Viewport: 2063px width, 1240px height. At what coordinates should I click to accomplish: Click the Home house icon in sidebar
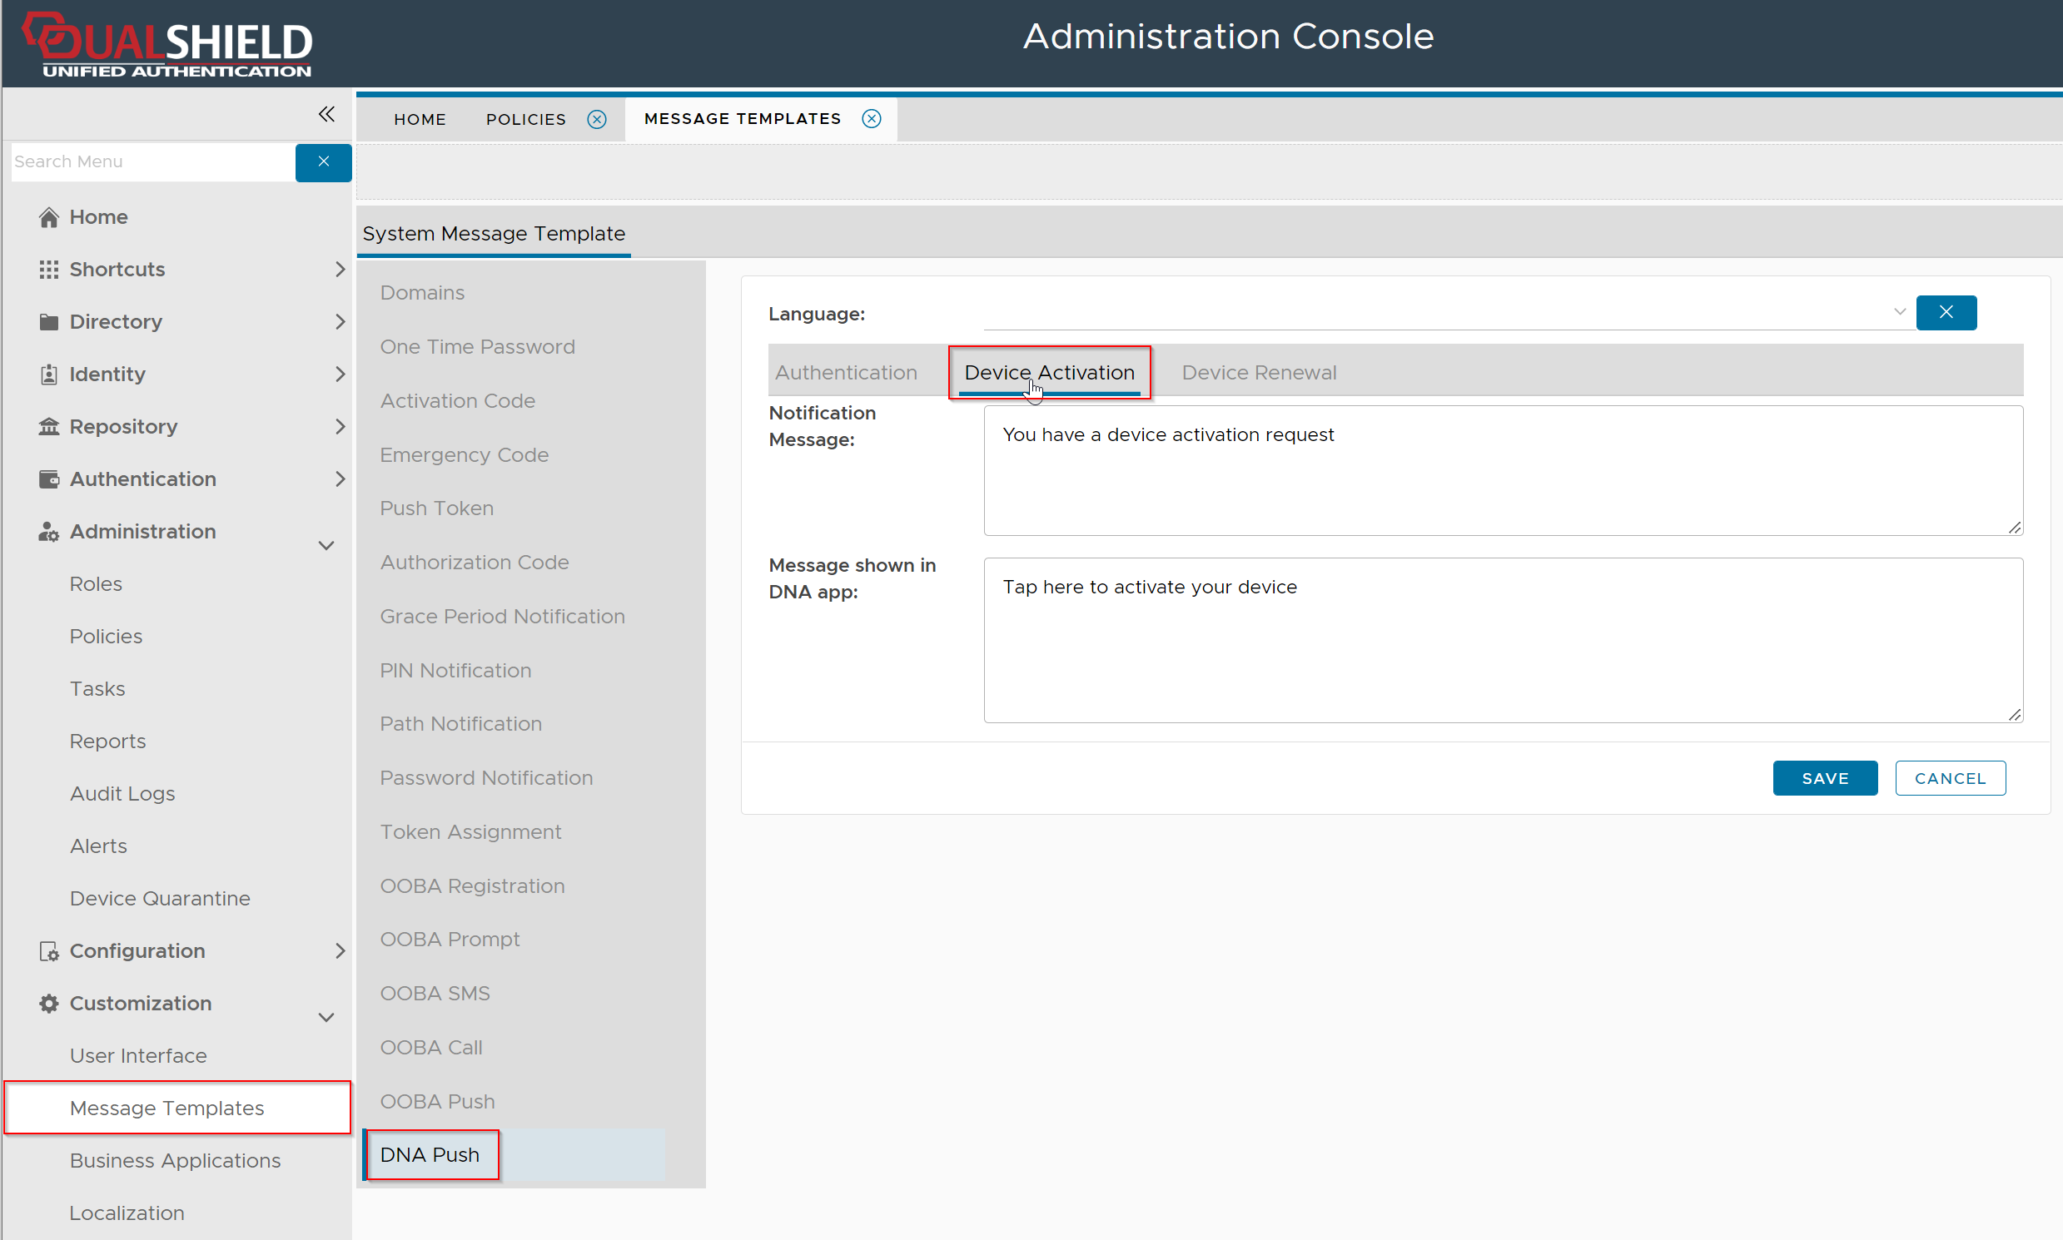(48, 217)
